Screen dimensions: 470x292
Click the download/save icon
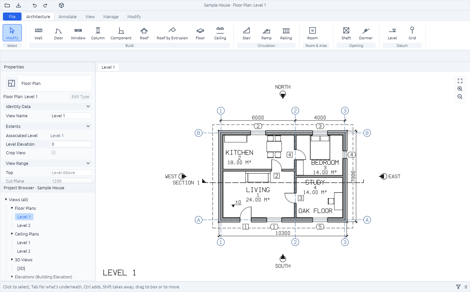pyautogui.click(x=18, y=5)
